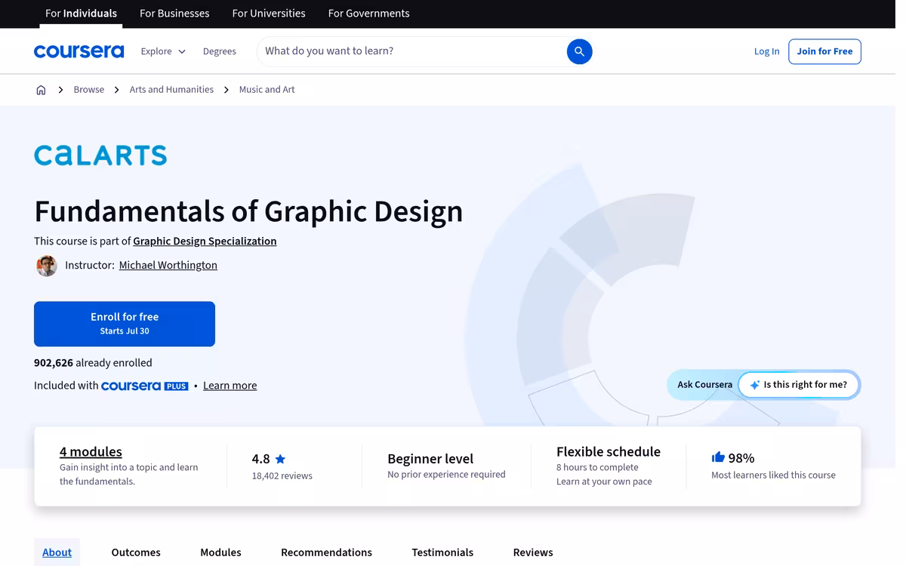Click the sparkle icon in the Is this right for me? button
The height and width of the screenshot is (566, 906).
(x=754, y=385)
